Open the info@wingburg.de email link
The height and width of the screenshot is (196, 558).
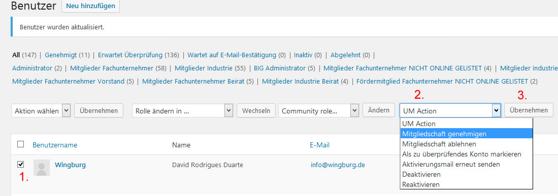pyautogui.click(x=338, y=165)
